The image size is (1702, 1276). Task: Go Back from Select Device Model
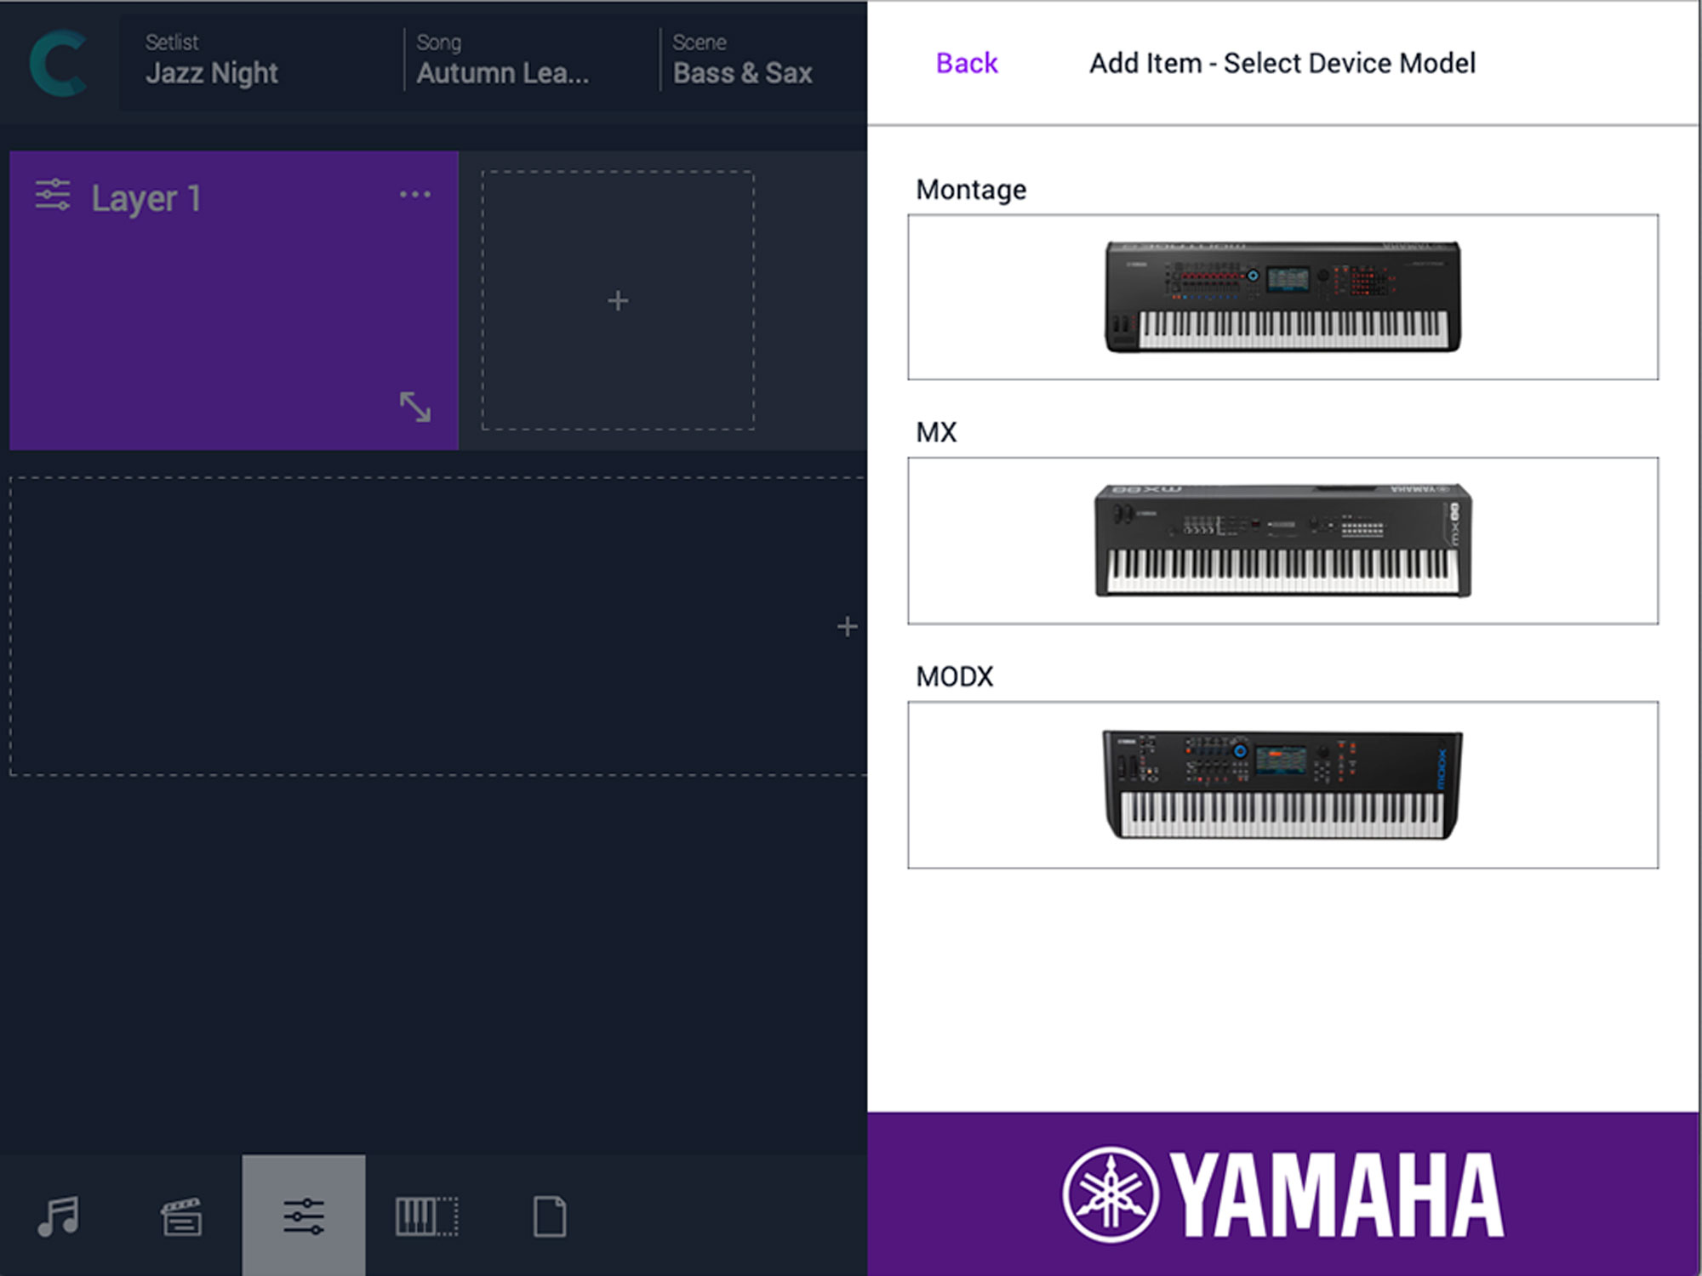coord(967,63)
